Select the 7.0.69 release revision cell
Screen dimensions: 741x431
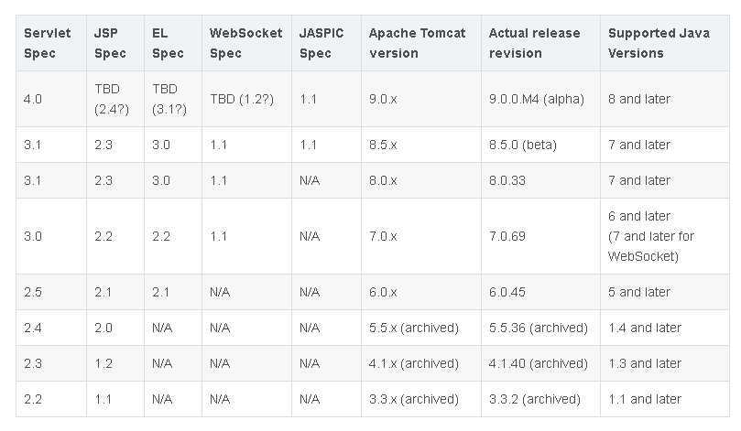tap(541, 236)
